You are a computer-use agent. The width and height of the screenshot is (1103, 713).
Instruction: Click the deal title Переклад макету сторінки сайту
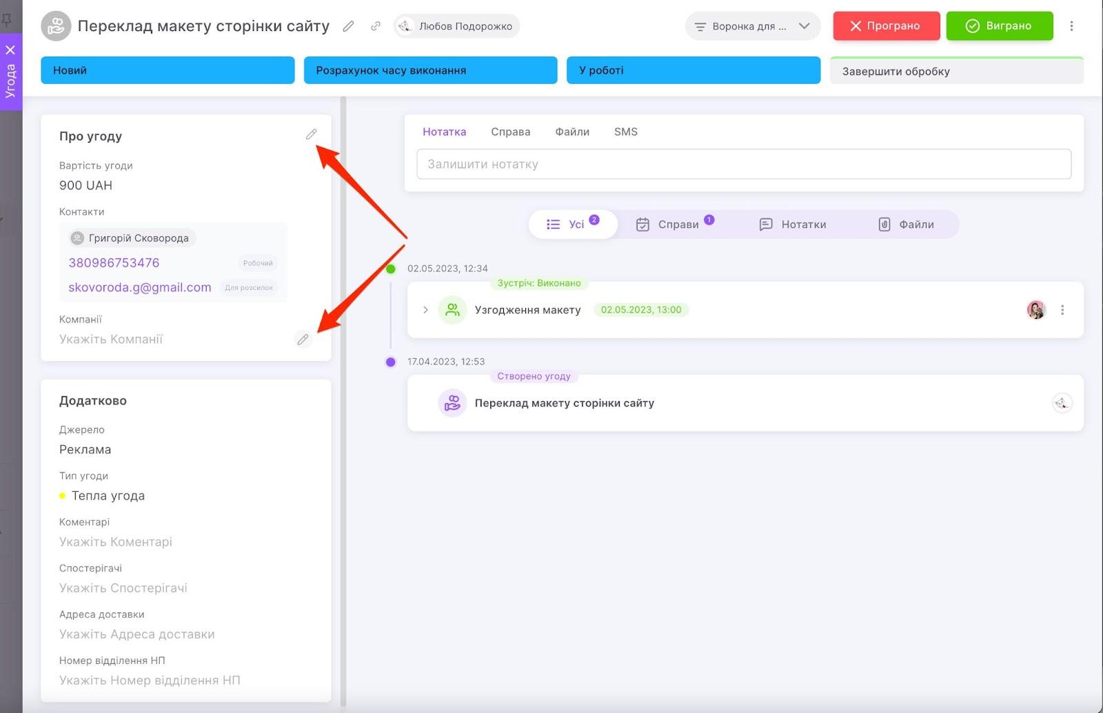click(x=203, y=26)
